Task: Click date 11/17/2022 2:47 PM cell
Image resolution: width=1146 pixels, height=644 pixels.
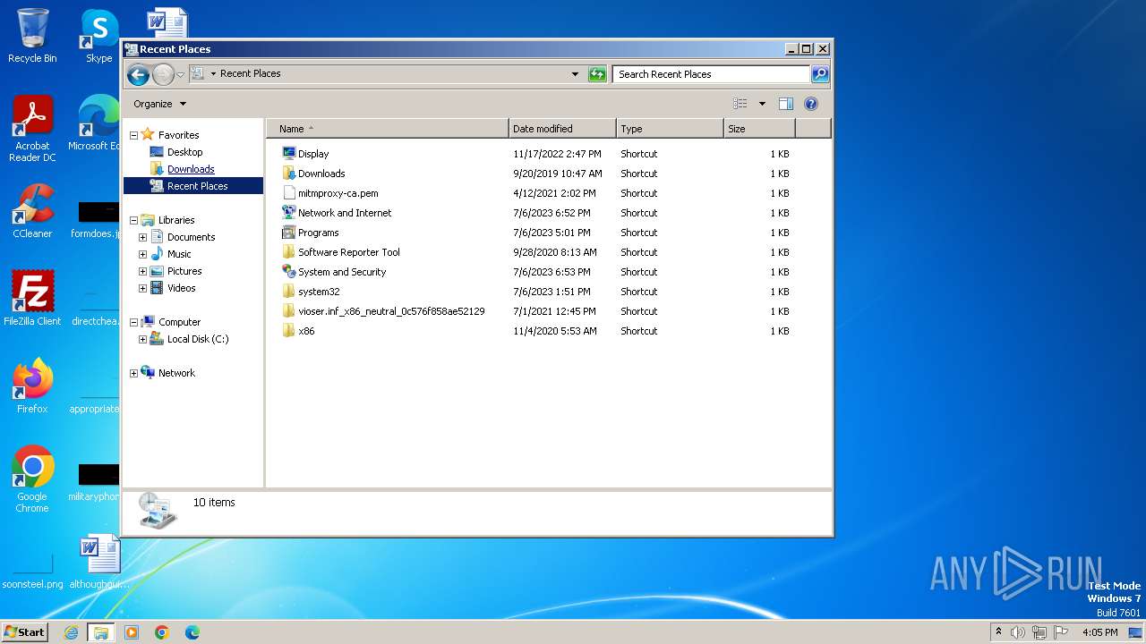Action: [557, 154]
